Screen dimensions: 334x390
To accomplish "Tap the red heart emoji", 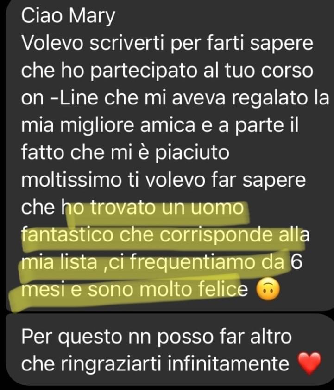I will pyautogui.click(x=309, y=364).
